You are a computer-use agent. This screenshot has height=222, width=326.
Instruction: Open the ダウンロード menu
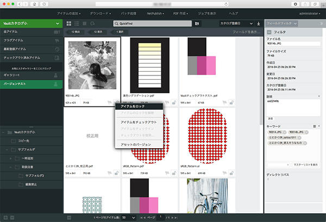[100, 14]
